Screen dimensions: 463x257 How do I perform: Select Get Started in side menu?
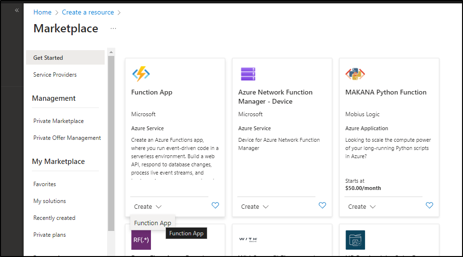[65, 57]
